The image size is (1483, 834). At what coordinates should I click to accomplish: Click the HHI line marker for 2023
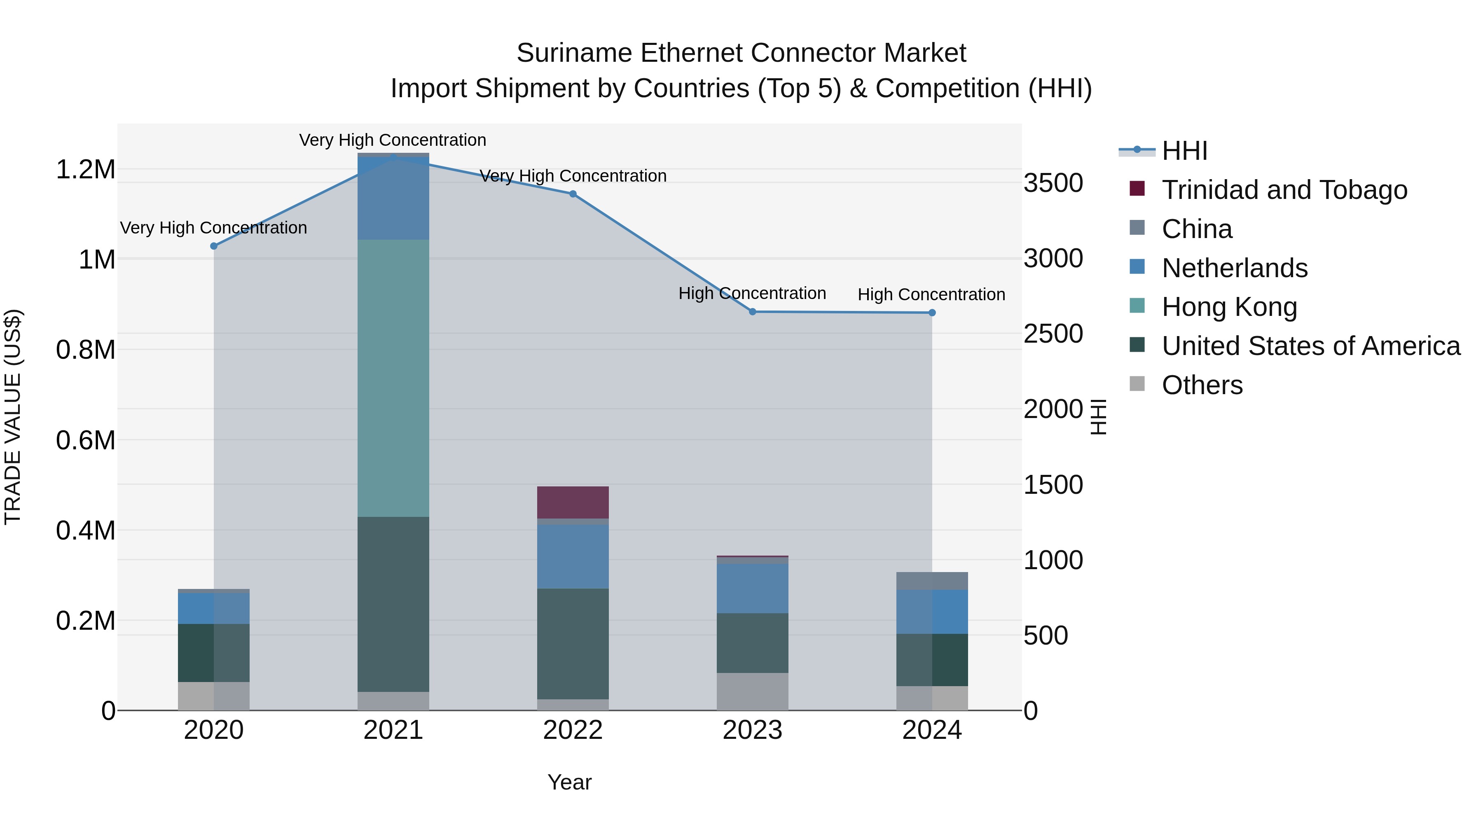pyautogui.click(x=753, y=311)
